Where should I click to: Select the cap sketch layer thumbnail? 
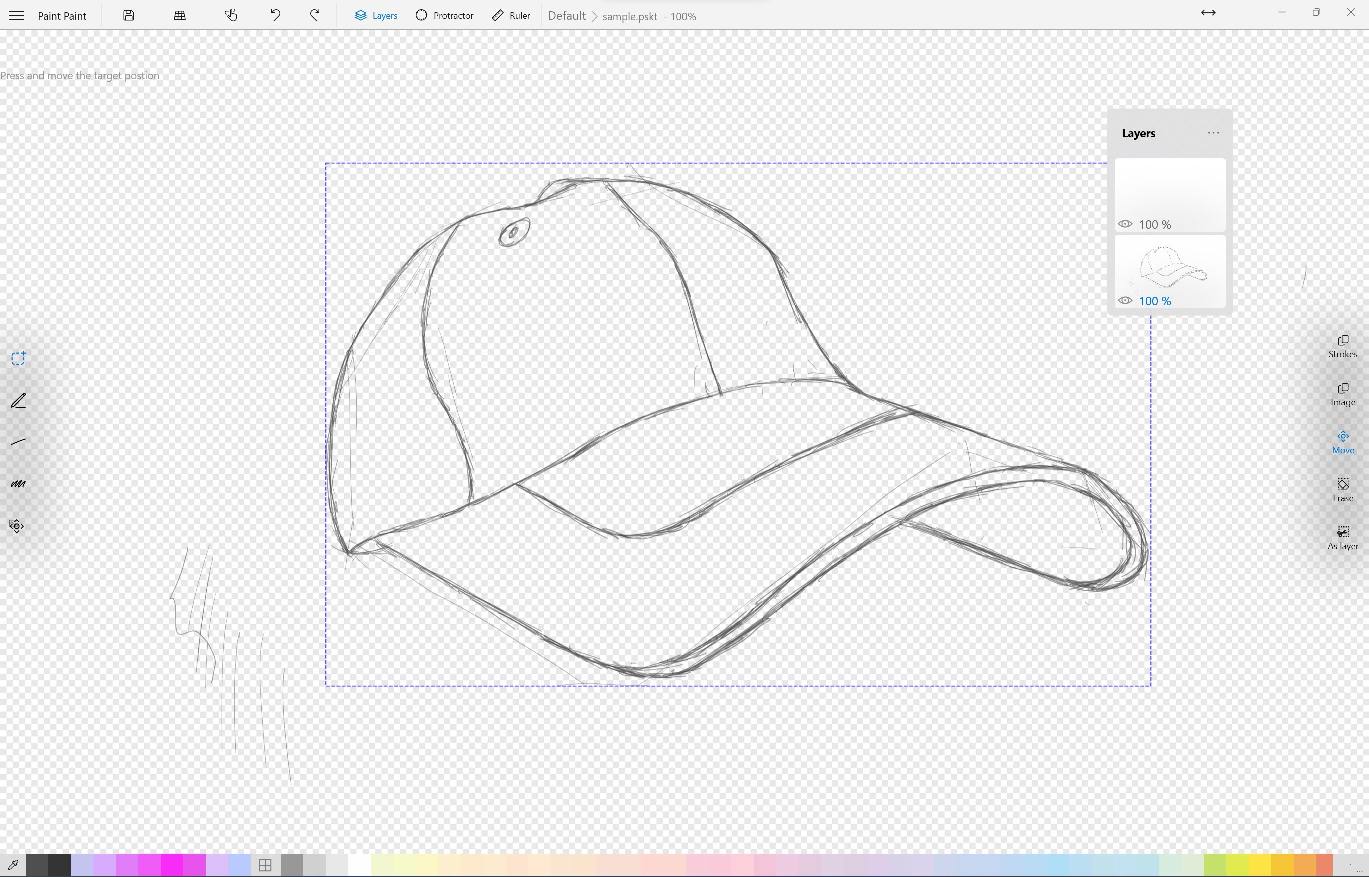(1169, 268)
